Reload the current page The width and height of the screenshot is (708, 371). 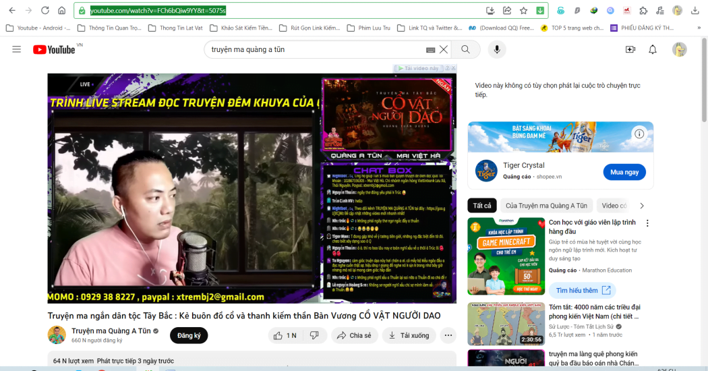tap(45, 10)
